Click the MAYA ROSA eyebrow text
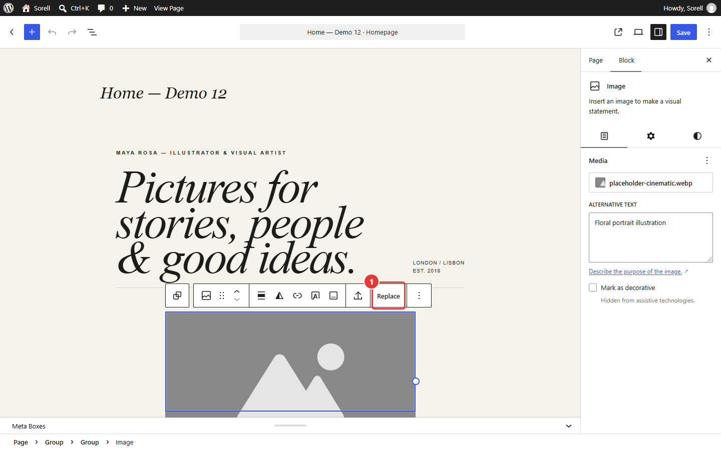 point(201,153)
